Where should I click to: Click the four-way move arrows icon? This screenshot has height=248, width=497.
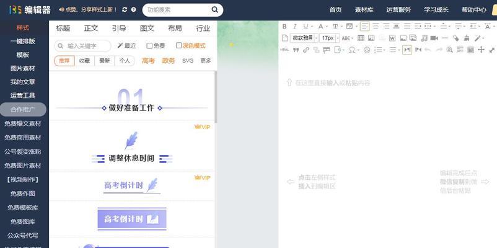click(481, 50)
